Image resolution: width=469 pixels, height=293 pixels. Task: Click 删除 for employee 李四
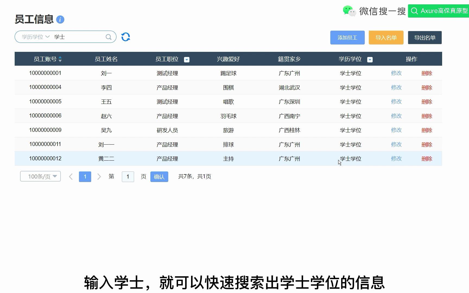[x=427, y=88]
